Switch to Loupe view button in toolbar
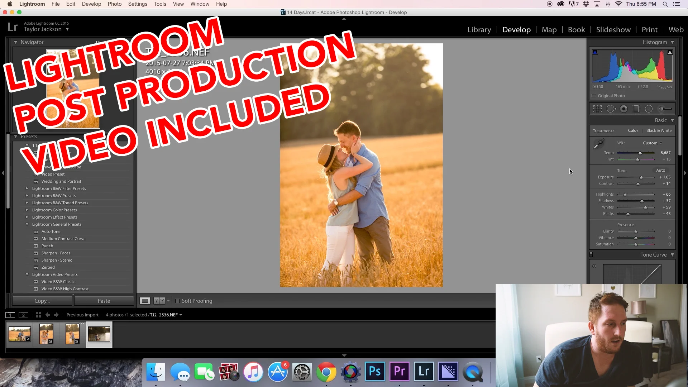 145,301
